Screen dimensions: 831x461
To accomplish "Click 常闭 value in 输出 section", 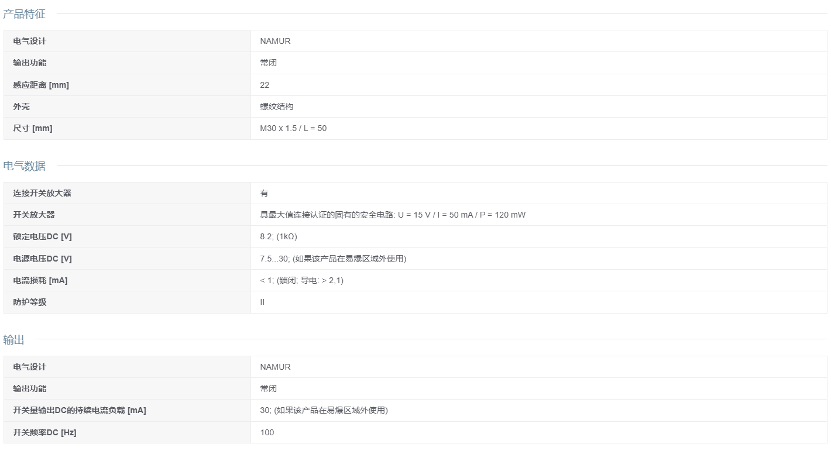I will click(x=269, y=388).
